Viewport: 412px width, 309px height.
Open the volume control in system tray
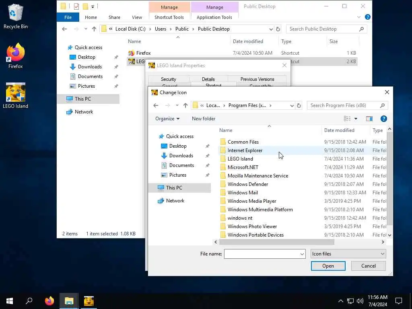[360, 301]
